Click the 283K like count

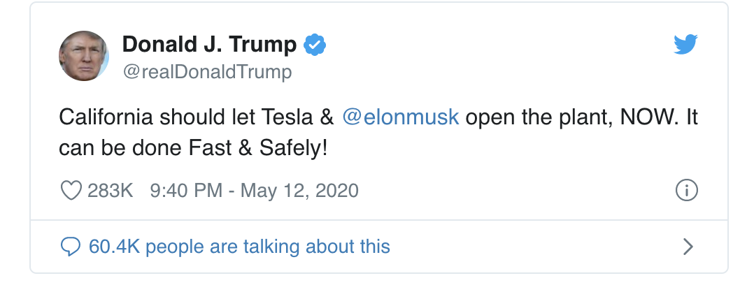coord(110,190)
